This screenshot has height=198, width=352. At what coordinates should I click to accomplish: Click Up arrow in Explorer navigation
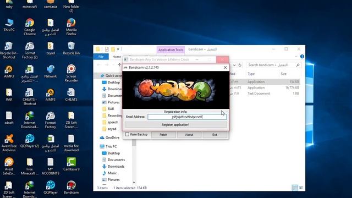[x=119, y=65]
